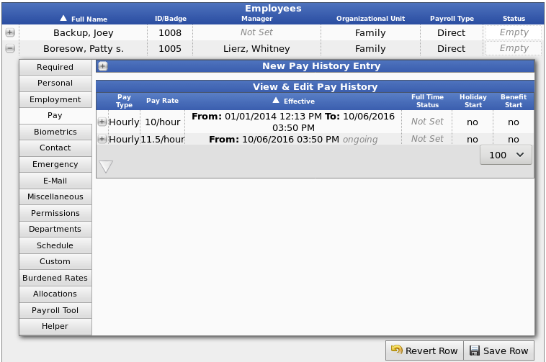Image resolution: width=546 pixels, height=362 pixels.
Task: Click the Lierz, Whitney manager cell
Action: pos(256,49)
